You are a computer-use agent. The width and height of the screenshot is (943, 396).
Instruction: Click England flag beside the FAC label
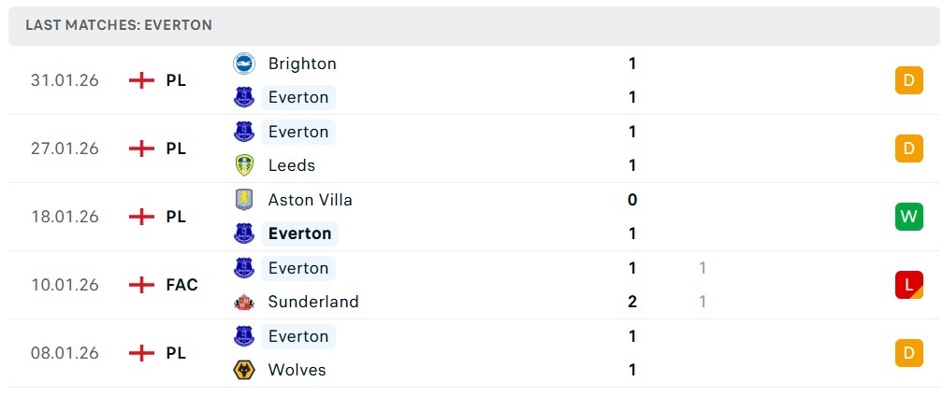(x=141, y=285)
